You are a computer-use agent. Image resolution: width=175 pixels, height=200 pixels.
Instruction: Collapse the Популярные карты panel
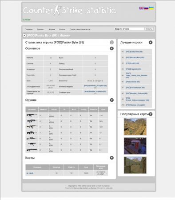tap(151, 114)
